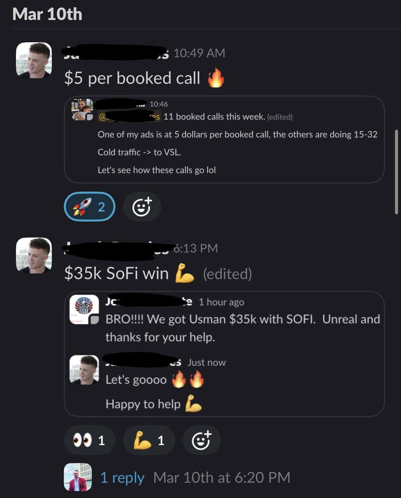
Task: Toggle the flexed bicep reaction
Action: [149, 440]
